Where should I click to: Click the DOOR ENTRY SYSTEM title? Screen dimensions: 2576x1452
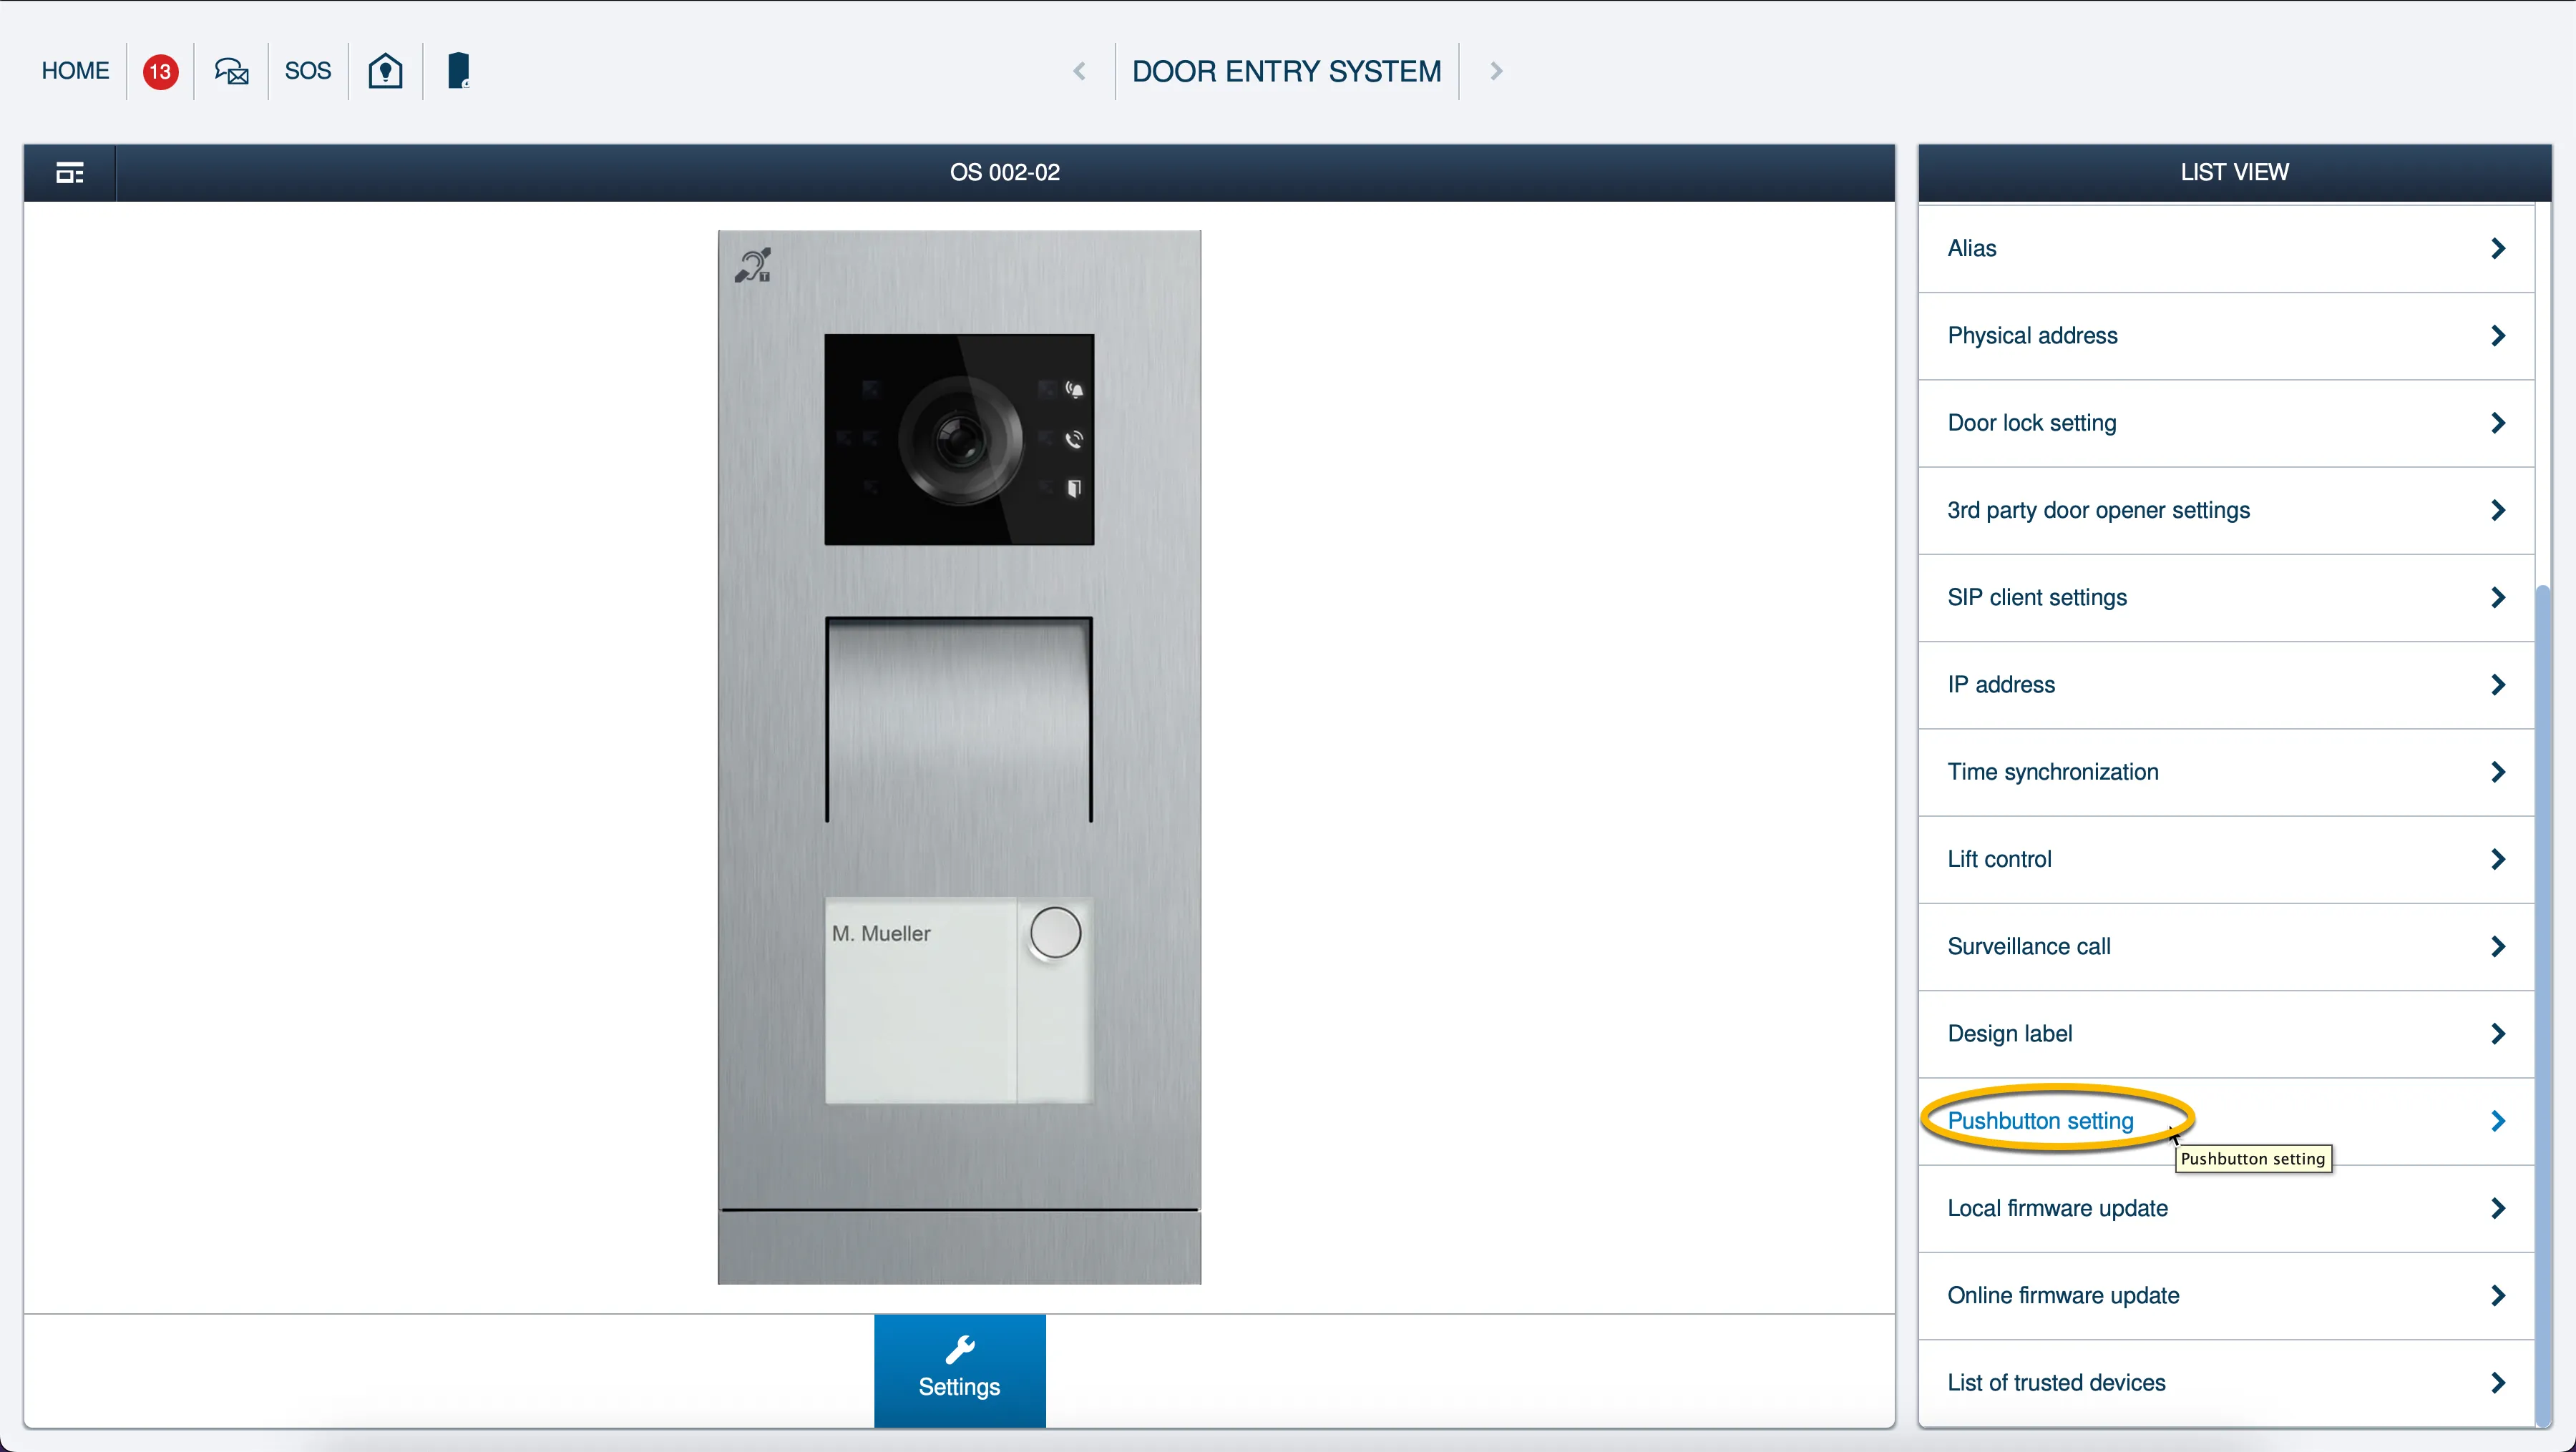pos(1286,71)
